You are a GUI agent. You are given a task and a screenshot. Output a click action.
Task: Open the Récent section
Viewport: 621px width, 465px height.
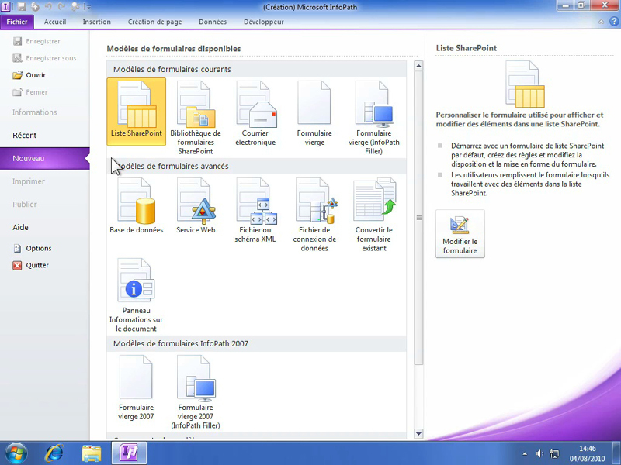tap(25, 135)
